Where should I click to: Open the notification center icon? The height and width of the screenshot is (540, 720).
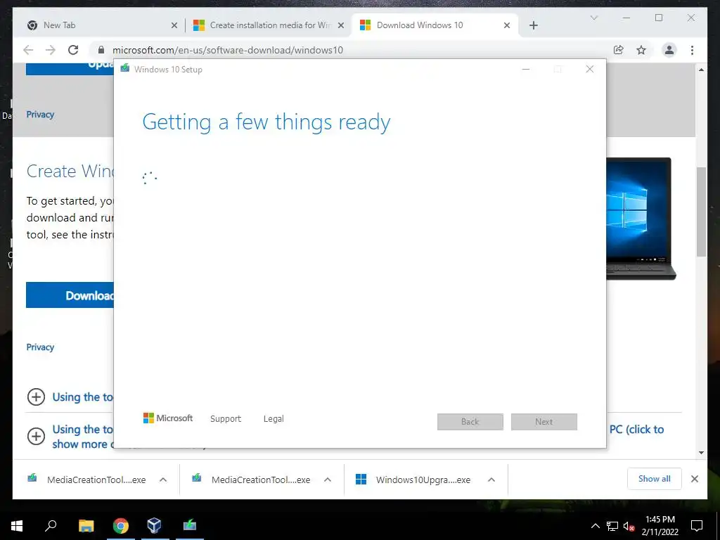[x=697, y=526]
